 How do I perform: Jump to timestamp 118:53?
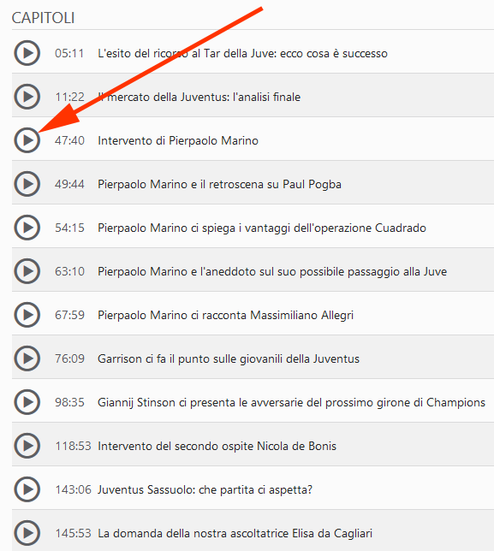tap(73, 446)
